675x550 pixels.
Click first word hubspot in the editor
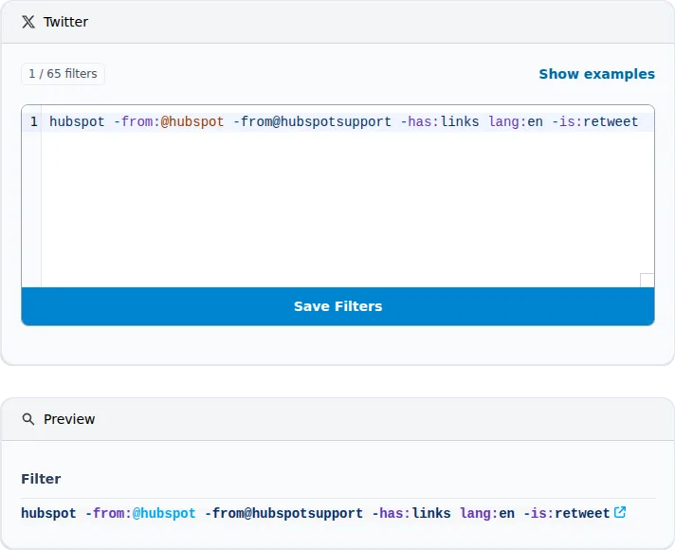tap(77, 122)
